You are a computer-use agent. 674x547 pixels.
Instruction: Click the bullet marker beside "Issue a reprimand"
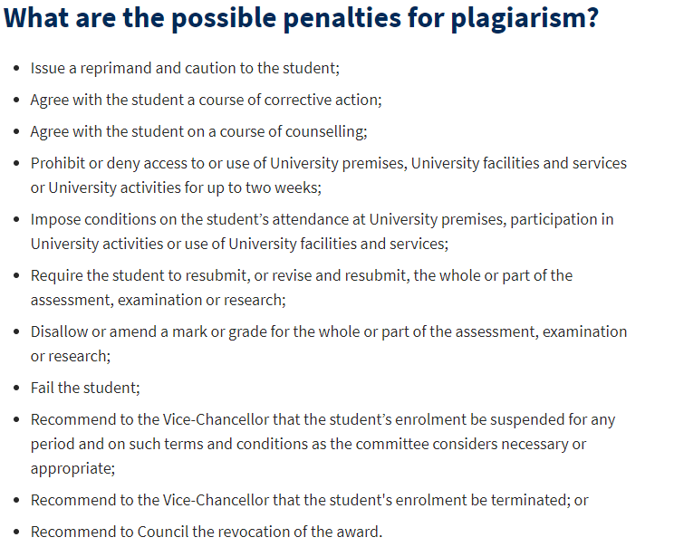click(16, 68)
